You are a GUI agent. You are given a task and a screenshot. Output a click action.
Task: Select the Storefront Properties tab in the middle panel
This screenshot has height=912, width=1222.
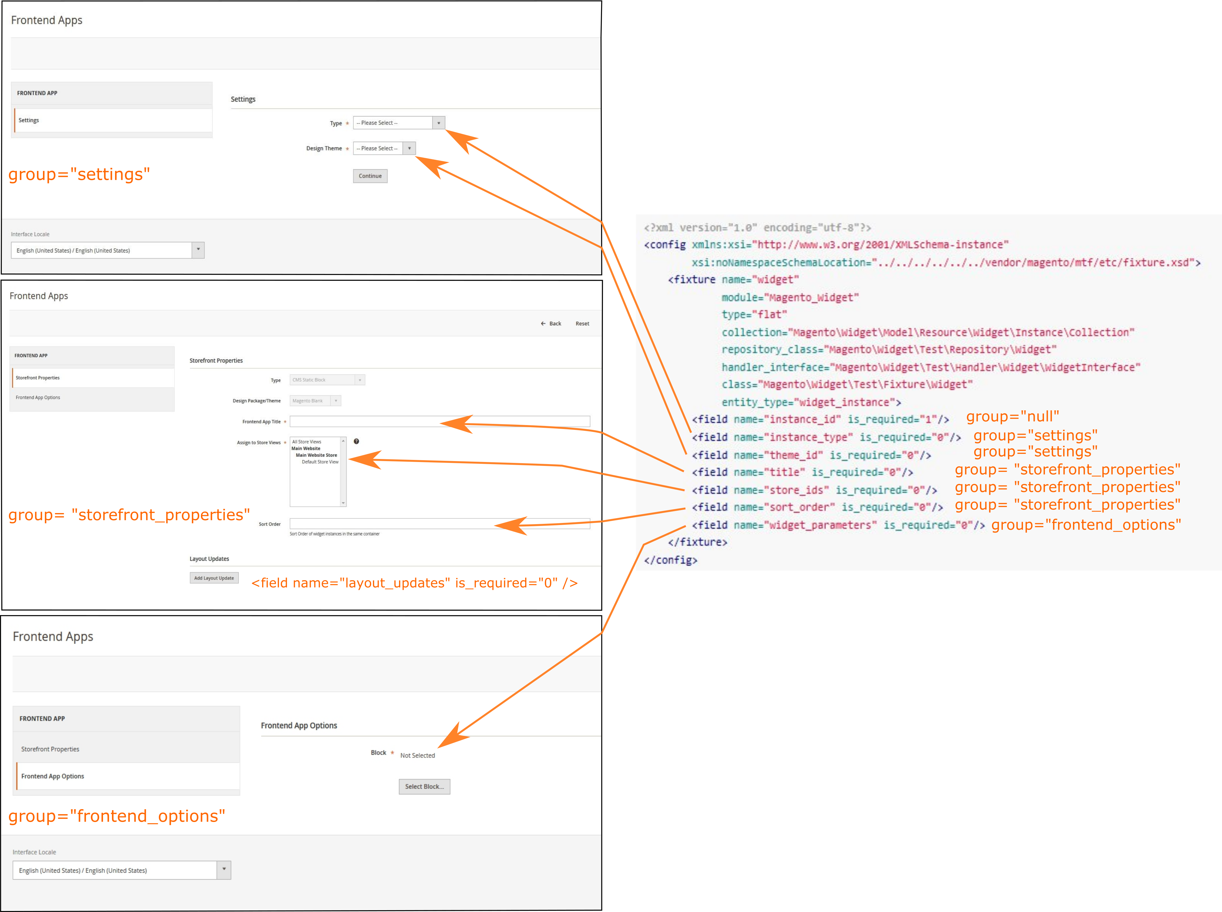(93, 378)
